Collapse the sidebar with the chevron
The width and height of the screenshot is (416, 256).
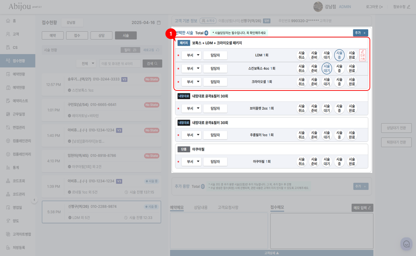tap(34, 200)
